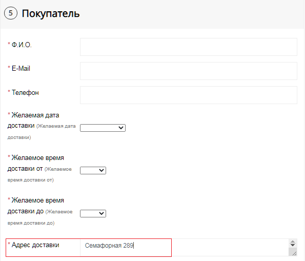Open the Желаемая дата доставки dropdown

[x=103, y=128]
